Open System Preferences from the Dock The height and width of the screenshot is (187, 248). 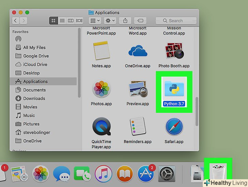[167, 174]
